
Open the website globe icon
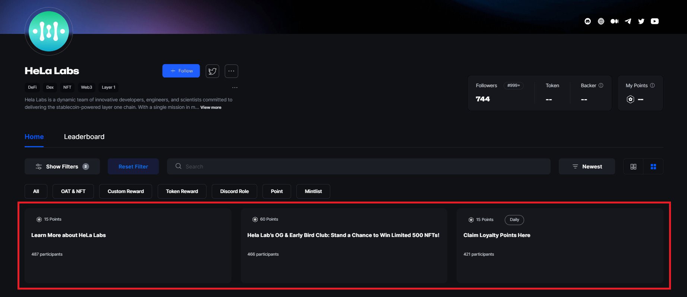click(601, 21)
